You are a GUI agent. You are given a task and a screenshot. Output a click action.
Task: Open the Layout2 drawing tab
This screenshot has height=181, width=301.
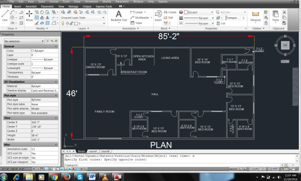tap(105, 151)
